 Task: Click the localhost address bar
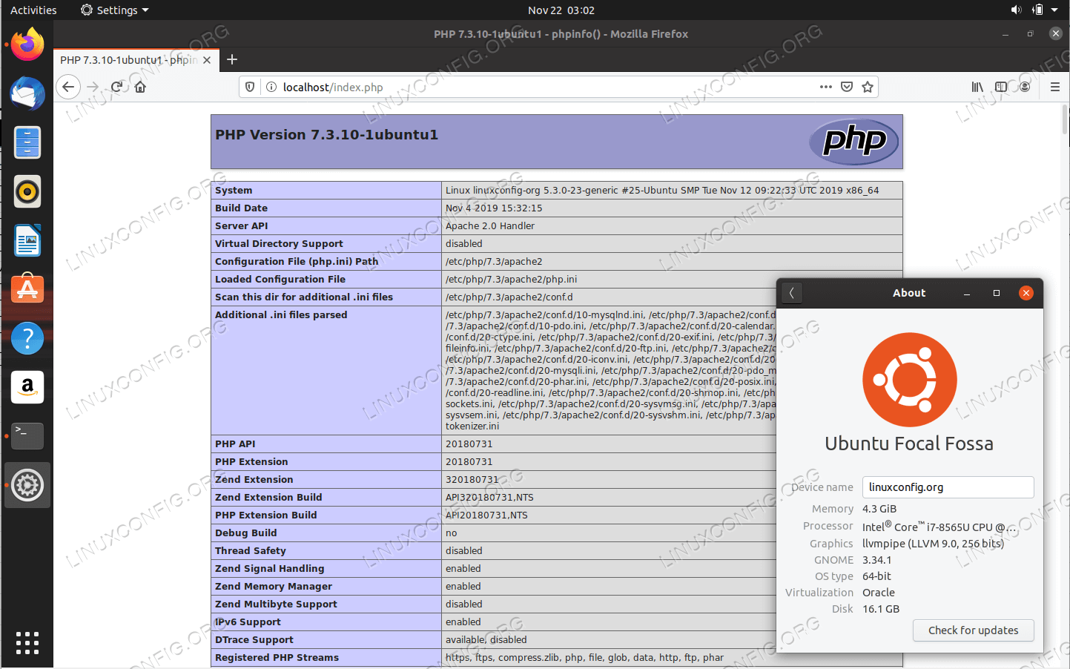point(519,87)
